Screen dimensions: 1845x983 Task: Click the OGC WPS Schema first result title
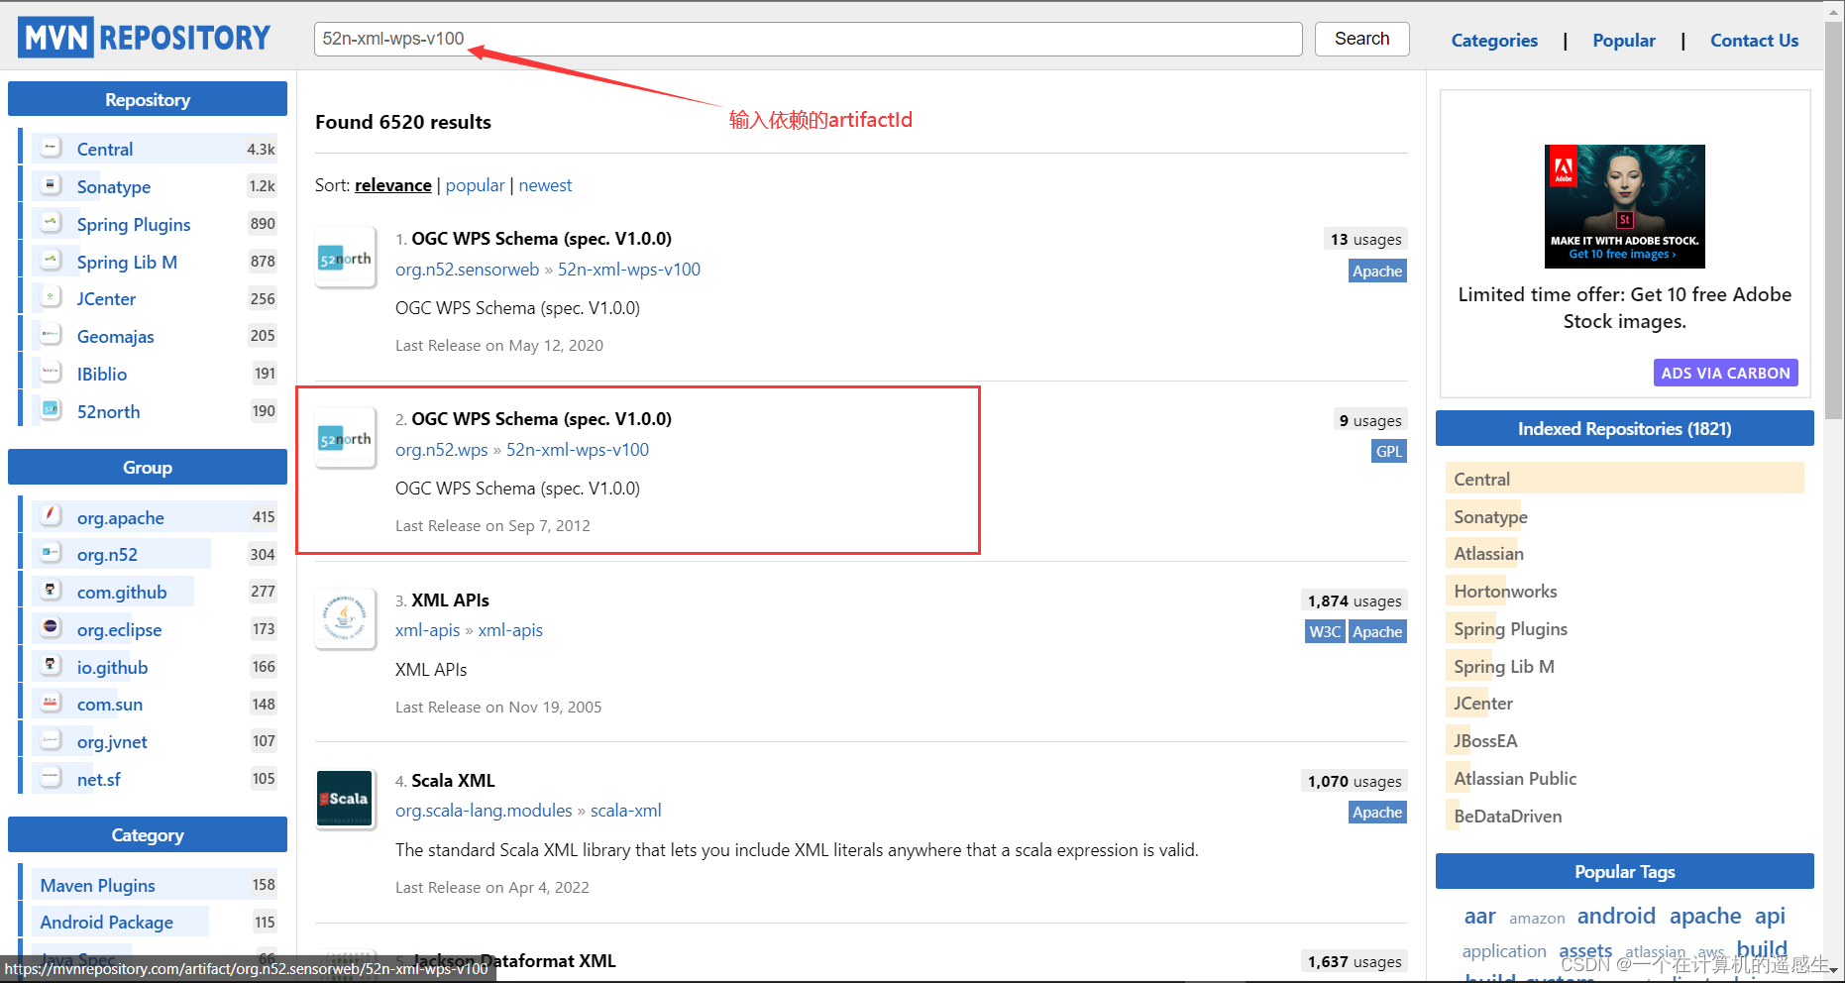pyautogui.click(x=541, y=239)
